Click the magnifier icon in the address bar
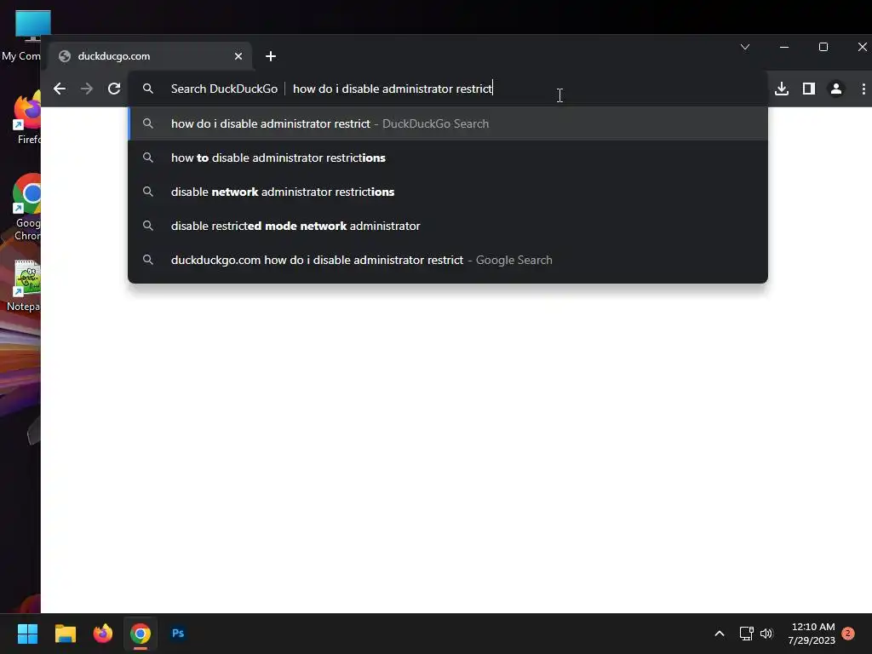The height and width of the screenshot is (654, 872). 148,89
